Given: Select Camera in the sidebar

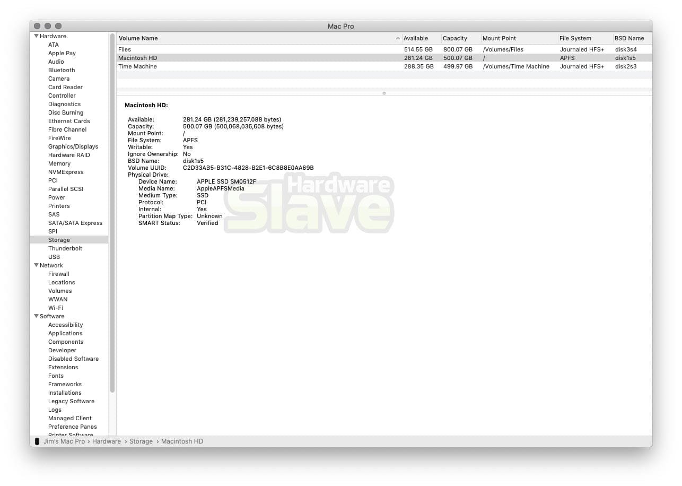Looking at the screenshot, I should tap(59, 79).
